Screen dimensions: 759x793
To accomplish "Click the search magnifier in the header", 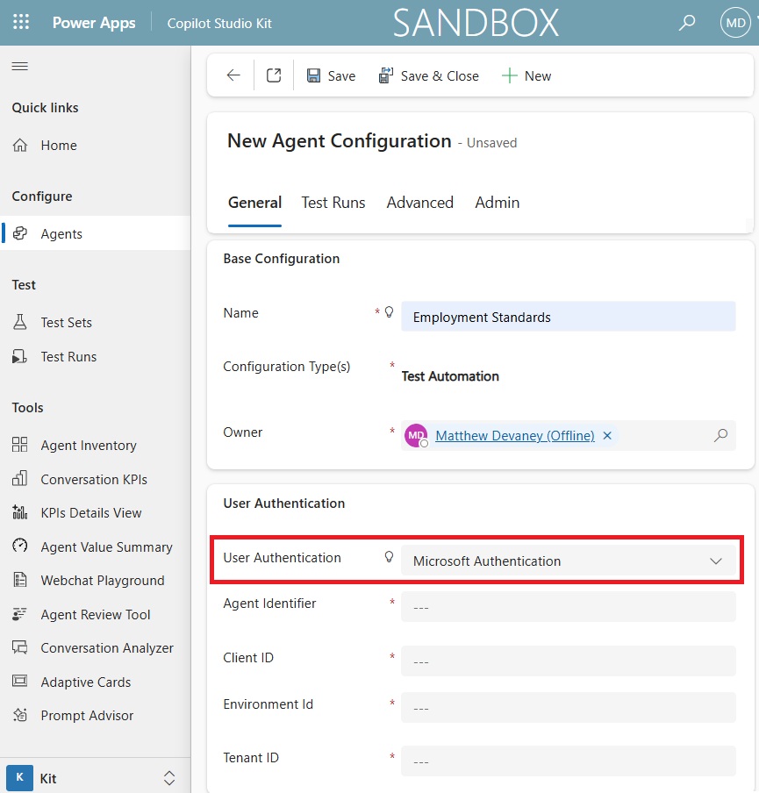I will (x=687, y=23).
